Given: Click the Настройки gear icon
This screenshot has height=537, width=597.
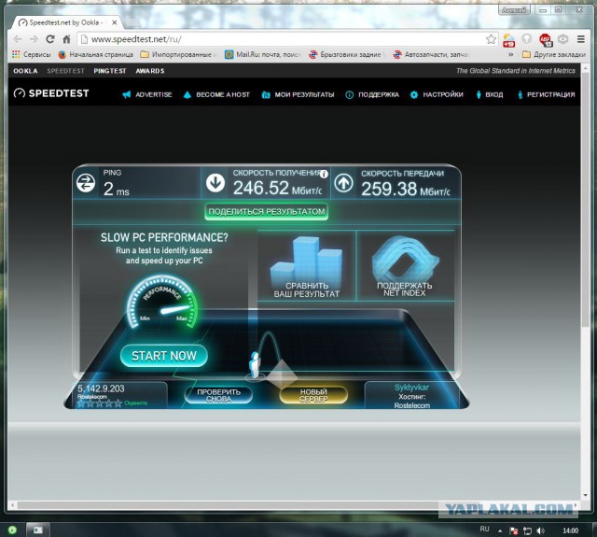Looking at the screenshot, I should [414, 94].
